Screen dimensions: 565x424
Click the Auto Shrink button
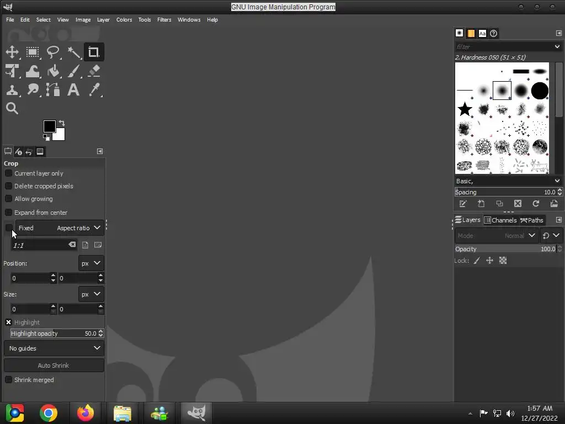[54, 365]
